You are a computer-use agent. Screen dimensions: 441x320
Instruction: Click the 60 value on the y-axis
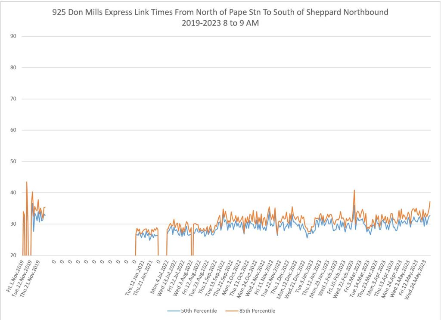click(x=13, y=130)
